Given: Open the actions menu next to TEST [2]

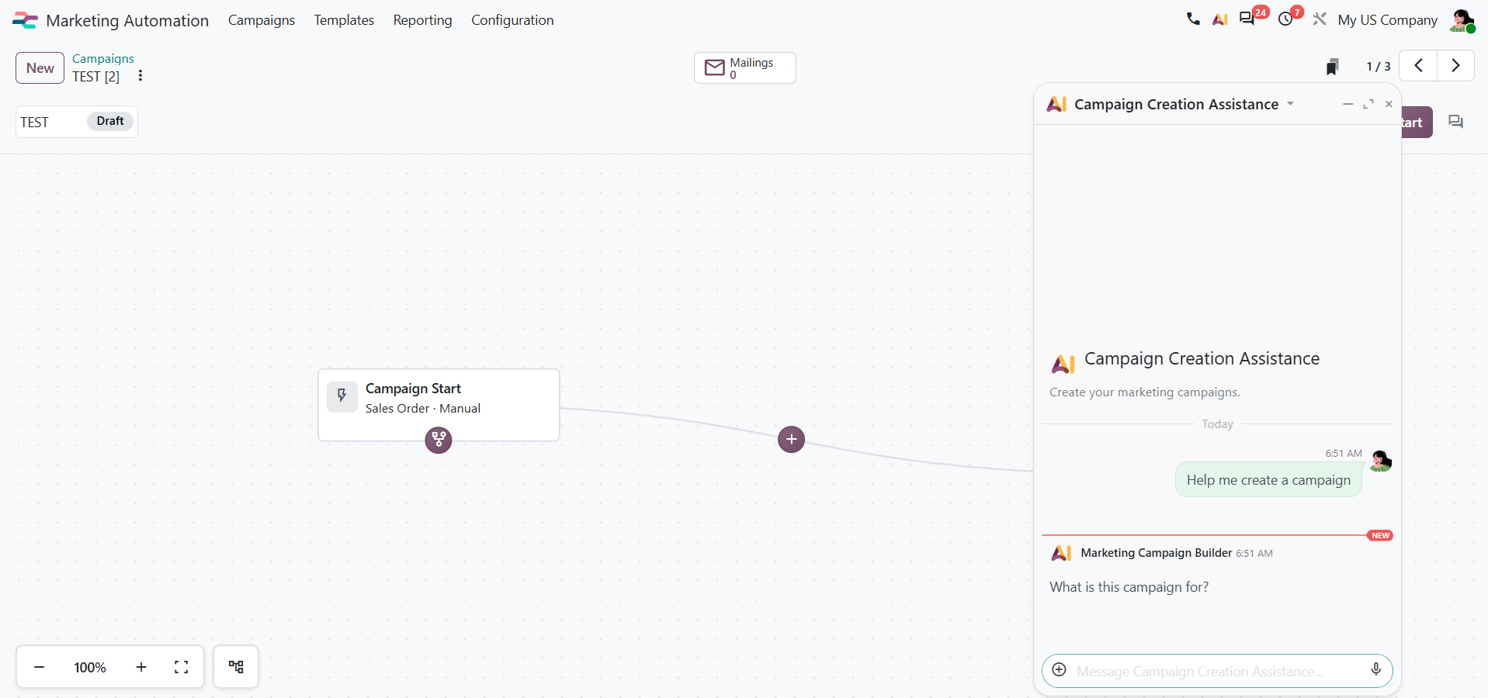Looking at the screenshot, I should click(x=140, y=75).
